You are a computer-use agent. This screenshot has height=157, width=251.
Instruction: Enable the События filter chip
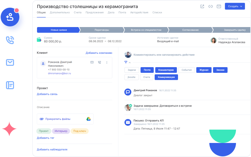click(187, 70)
